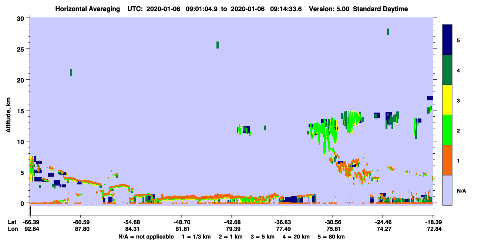
Task: Click latitude value -30.56
Action: [332, 222]
